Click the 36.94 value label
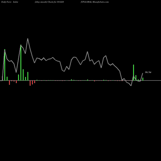Image resolution: width=161 pixels, height=161 pixels. [x=148, y=72]
